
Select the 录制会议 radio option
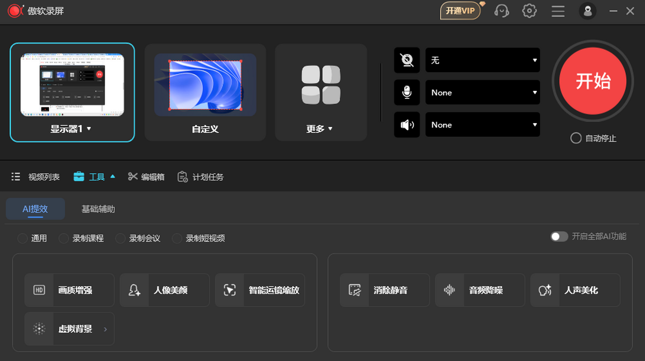coord(120,238)
